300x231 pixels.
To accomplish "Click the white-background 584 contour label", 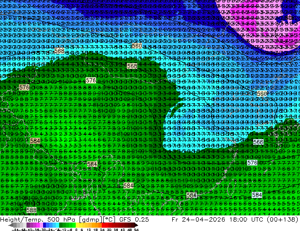I will point(257,195).
